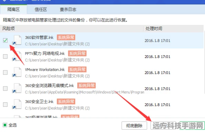Click the 360软件管家.lnk shortcut file icon
205x132 pixels.
[17, 40]
